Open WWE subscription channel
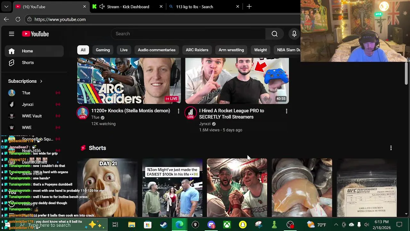Viewport: 410px width, 231px height. click(34, 127)
